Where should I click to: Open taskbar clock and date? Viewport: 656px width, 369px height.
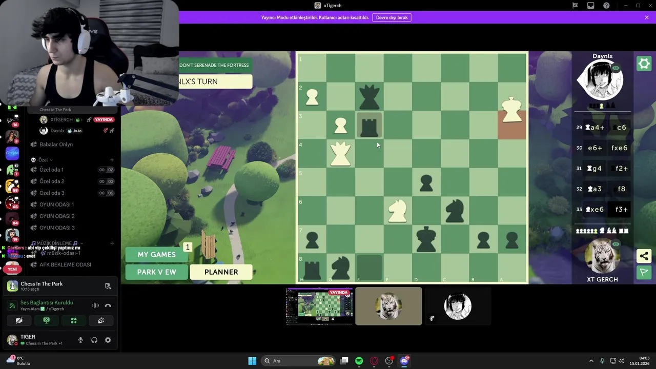pyautogui.click(x=640, y=361)
